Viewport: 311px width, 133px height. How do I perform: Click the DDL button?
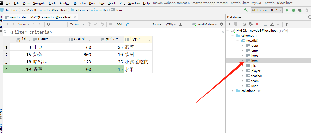[120, 24]
